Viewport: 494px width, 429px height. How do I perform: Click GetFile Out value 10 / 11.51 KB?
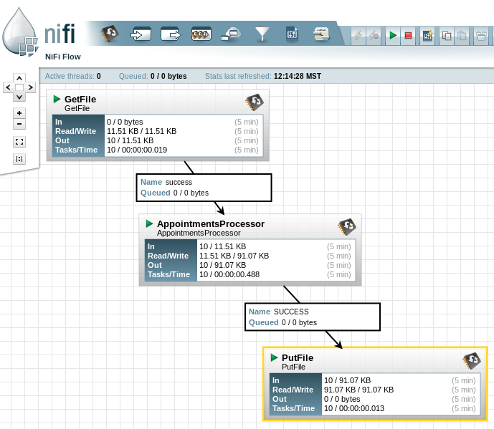click(x=130, y=140)
